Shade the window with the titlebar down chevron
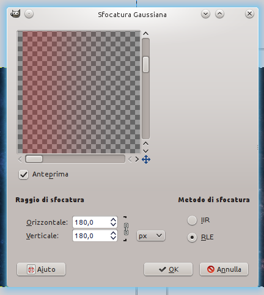This screenshot has height=295, width=264. click(205, 14)
